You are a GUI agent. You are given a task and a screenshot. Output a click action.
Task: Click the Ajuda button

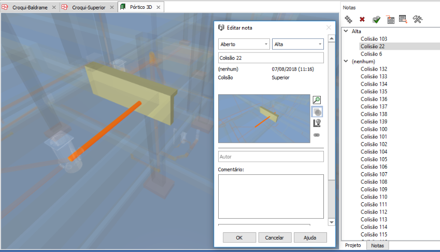tap(310, 237)
